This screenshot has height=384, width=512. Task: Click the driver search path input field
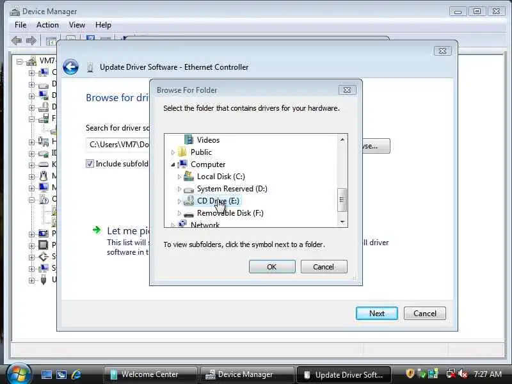[x=118, y=145]
